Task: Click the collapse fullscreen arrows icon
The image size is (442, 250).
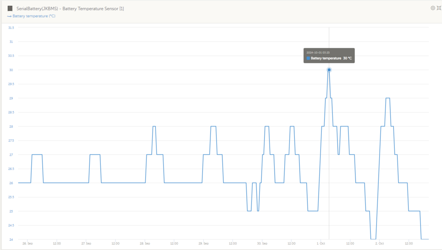Action: [438, 8]
